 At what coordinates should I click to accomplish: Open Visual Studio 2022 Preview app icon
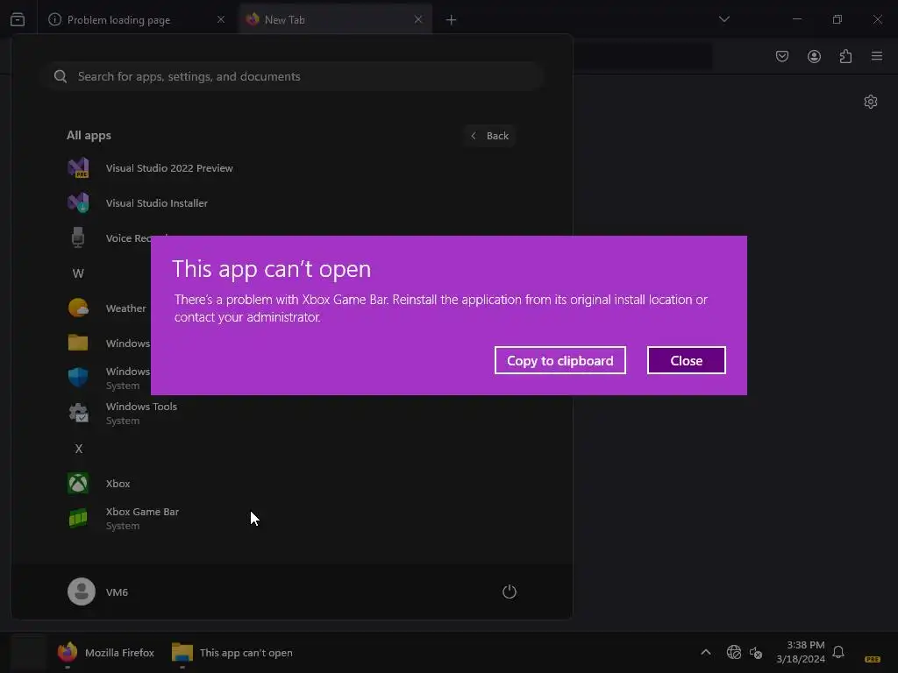click(x=78, y=167)
